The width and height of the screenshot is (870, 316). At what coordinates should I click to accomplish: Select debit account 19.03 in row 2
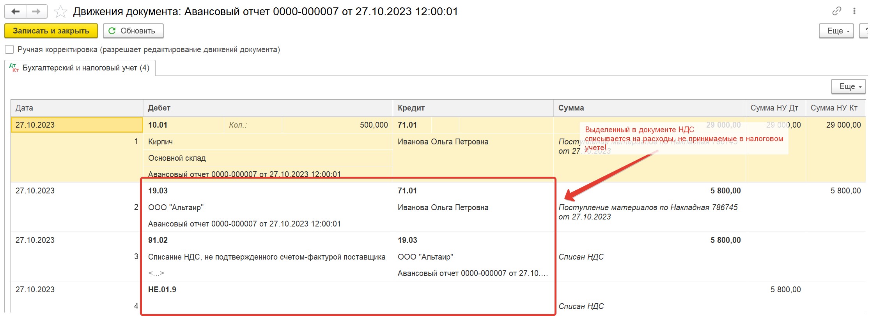tap(158, 191)
